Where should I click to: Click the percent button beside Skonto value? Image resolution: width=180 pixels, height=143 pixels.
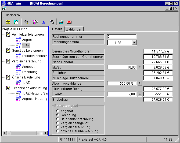click(140, 94)
